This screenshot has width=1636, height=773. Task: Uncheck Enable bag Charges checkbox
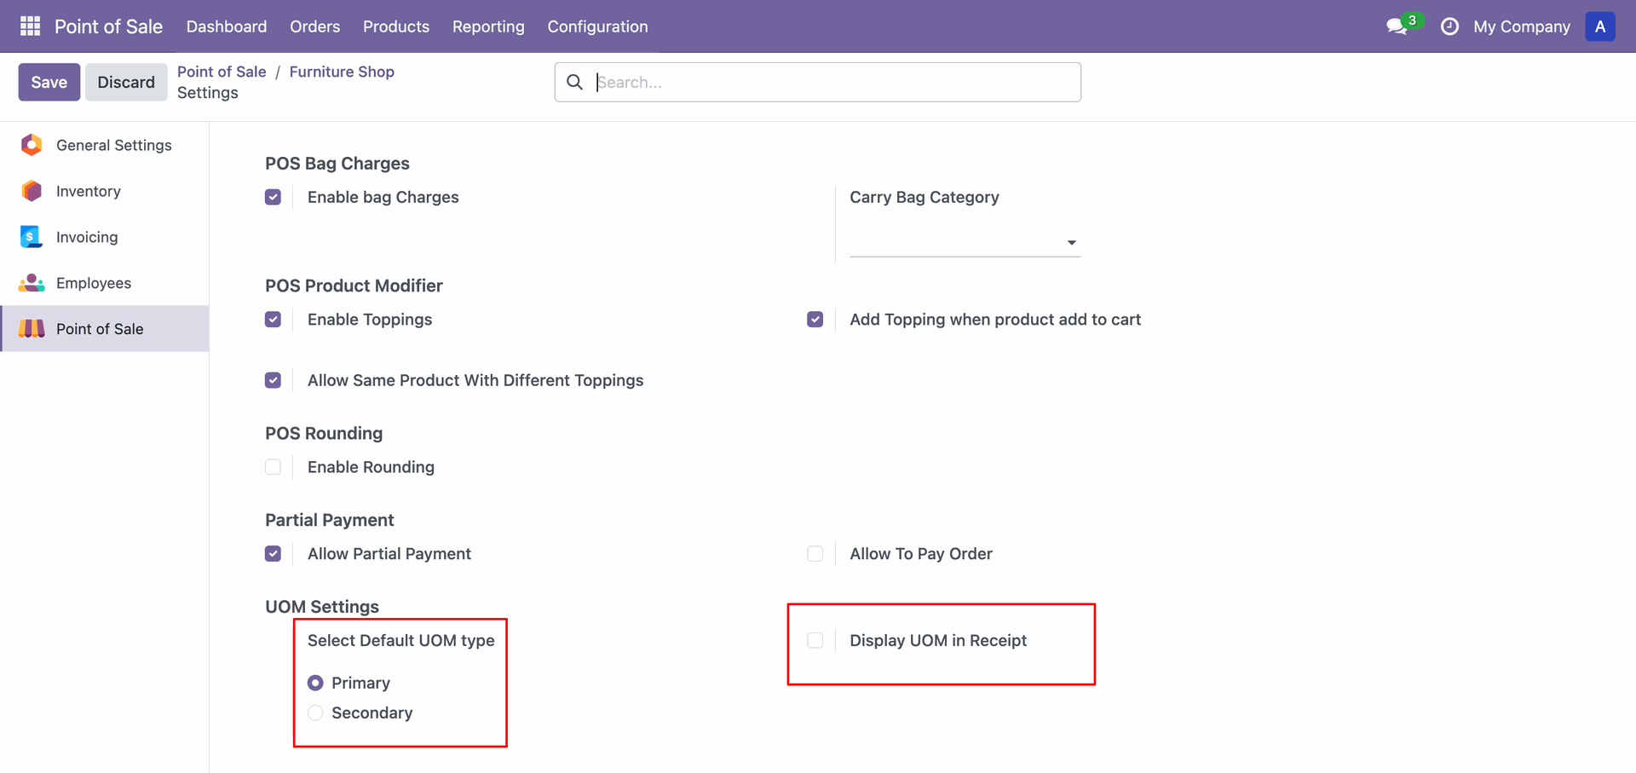click(273, 197)
